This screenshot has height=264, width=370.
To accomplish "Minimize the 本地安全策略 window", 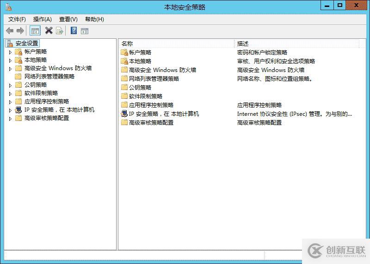I will [x=327, y=6].
